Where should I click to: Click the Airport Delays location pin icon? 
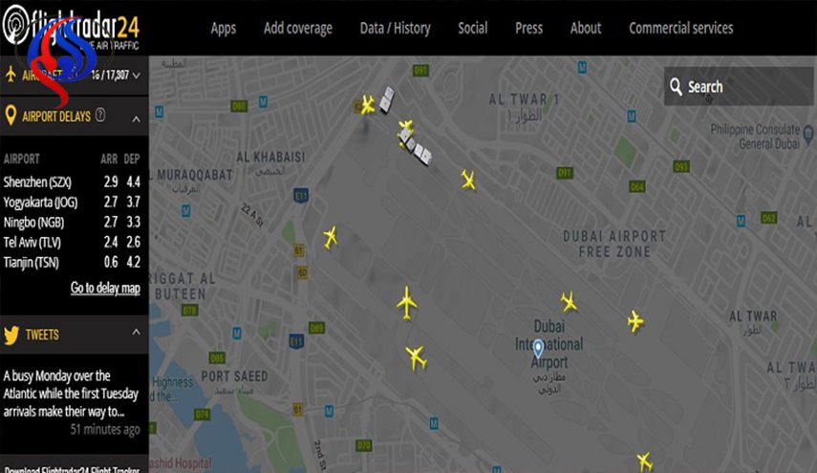[x=11, y=115]
